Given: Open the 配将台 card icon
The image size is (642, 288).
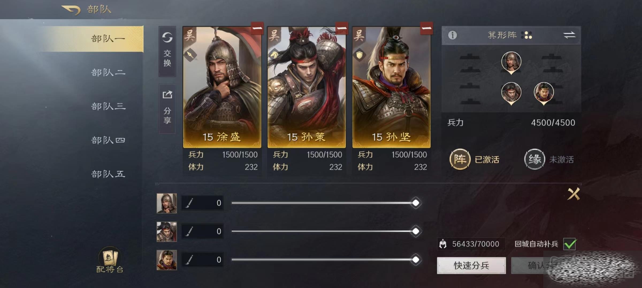Looking at the screenshot, I should [x=110, y=259].
